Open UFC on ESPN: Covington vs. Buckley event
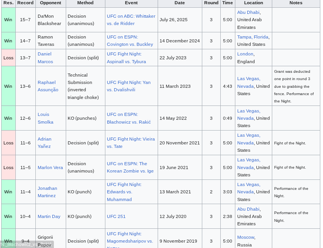Screen dimensions: 323x248 [x=130, y=41]
